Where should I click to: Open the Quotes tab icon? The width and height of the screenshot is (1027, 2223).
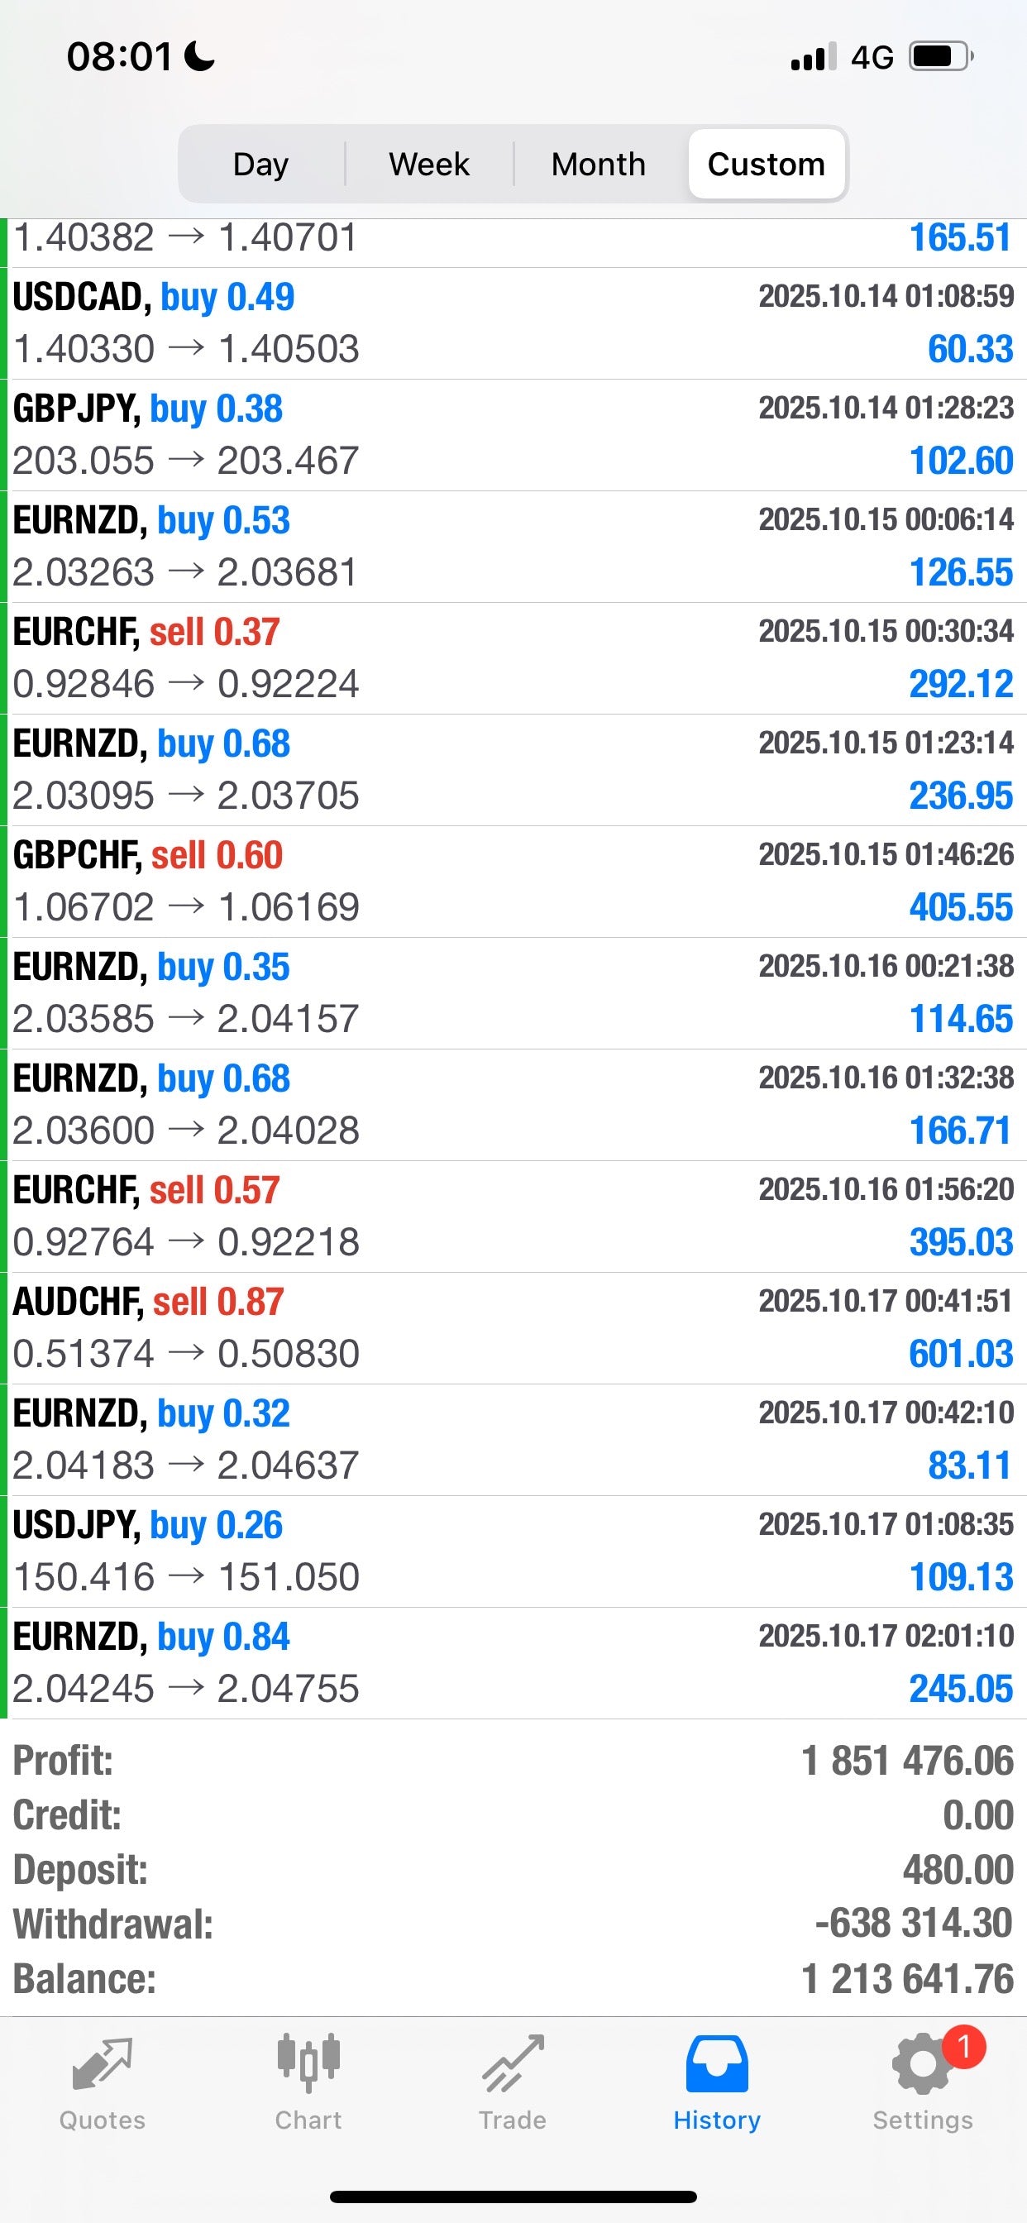[x=102, y=2065]
